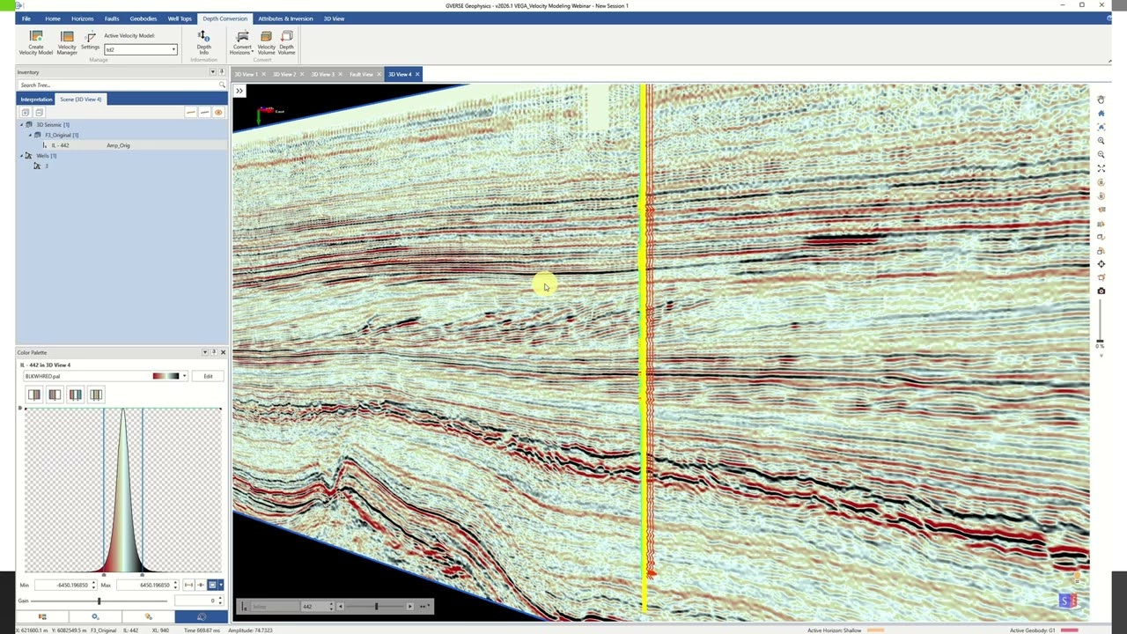Open range mode dropdown arrow
The width and height of the screenshot is (1127, 634).
click(x=221, y=585)
